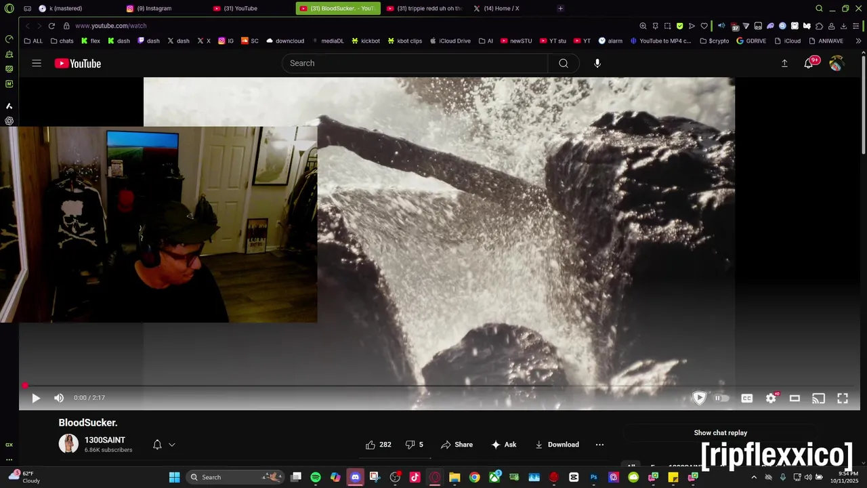The width and height of the screenshot is (867, 488).
Task: Toggle notification bell for 1300SAINT
Action: pos(157,445)
